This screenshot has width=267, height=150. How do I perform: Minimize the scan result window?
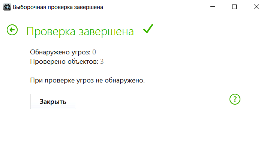tap(213, 7)
